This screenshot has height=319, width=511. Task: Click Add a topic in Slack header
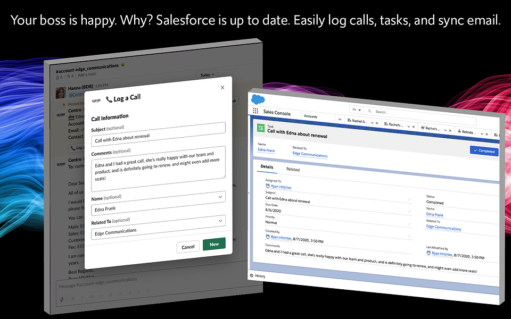87,74
